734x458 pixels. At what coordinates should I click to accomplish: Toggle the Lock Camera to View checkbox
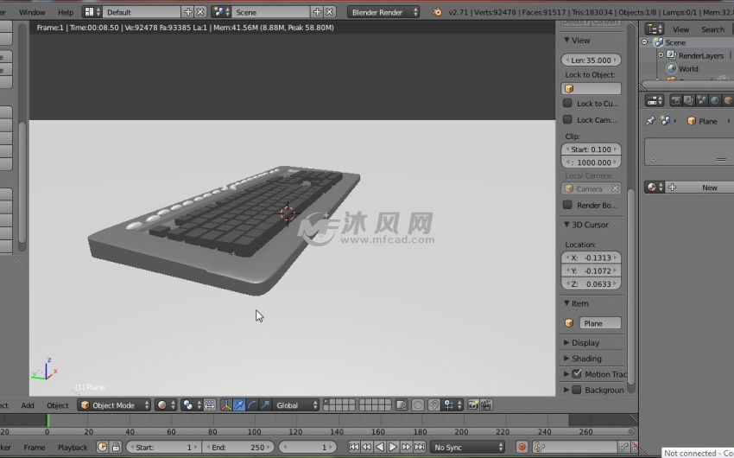tap(568, 120)
